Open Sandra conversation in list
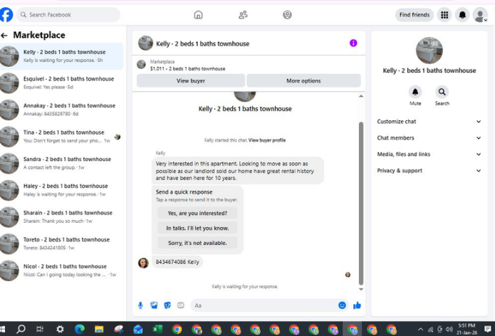This screenshot has width=495, height=336. (61, 164)
